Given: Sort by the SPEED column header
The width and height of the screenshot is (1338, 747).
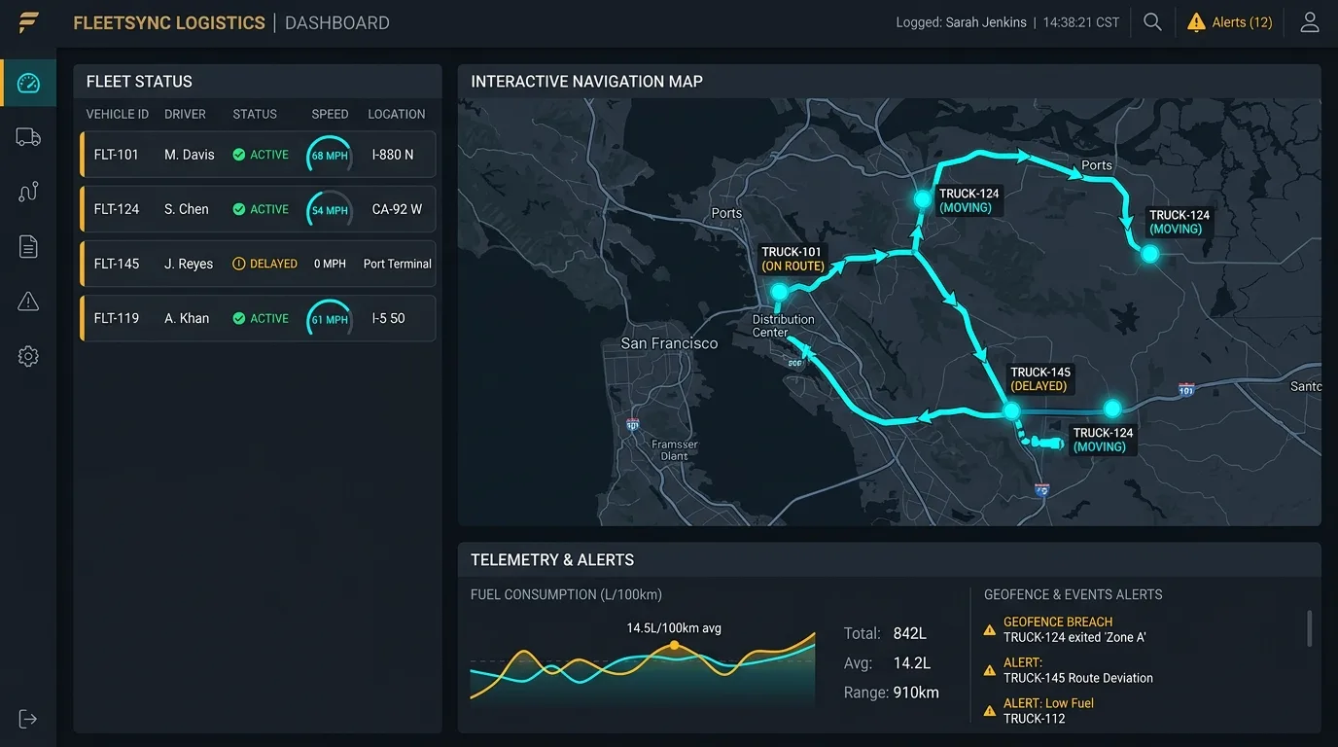Looking at the screenshot, I should coord(330,114).
